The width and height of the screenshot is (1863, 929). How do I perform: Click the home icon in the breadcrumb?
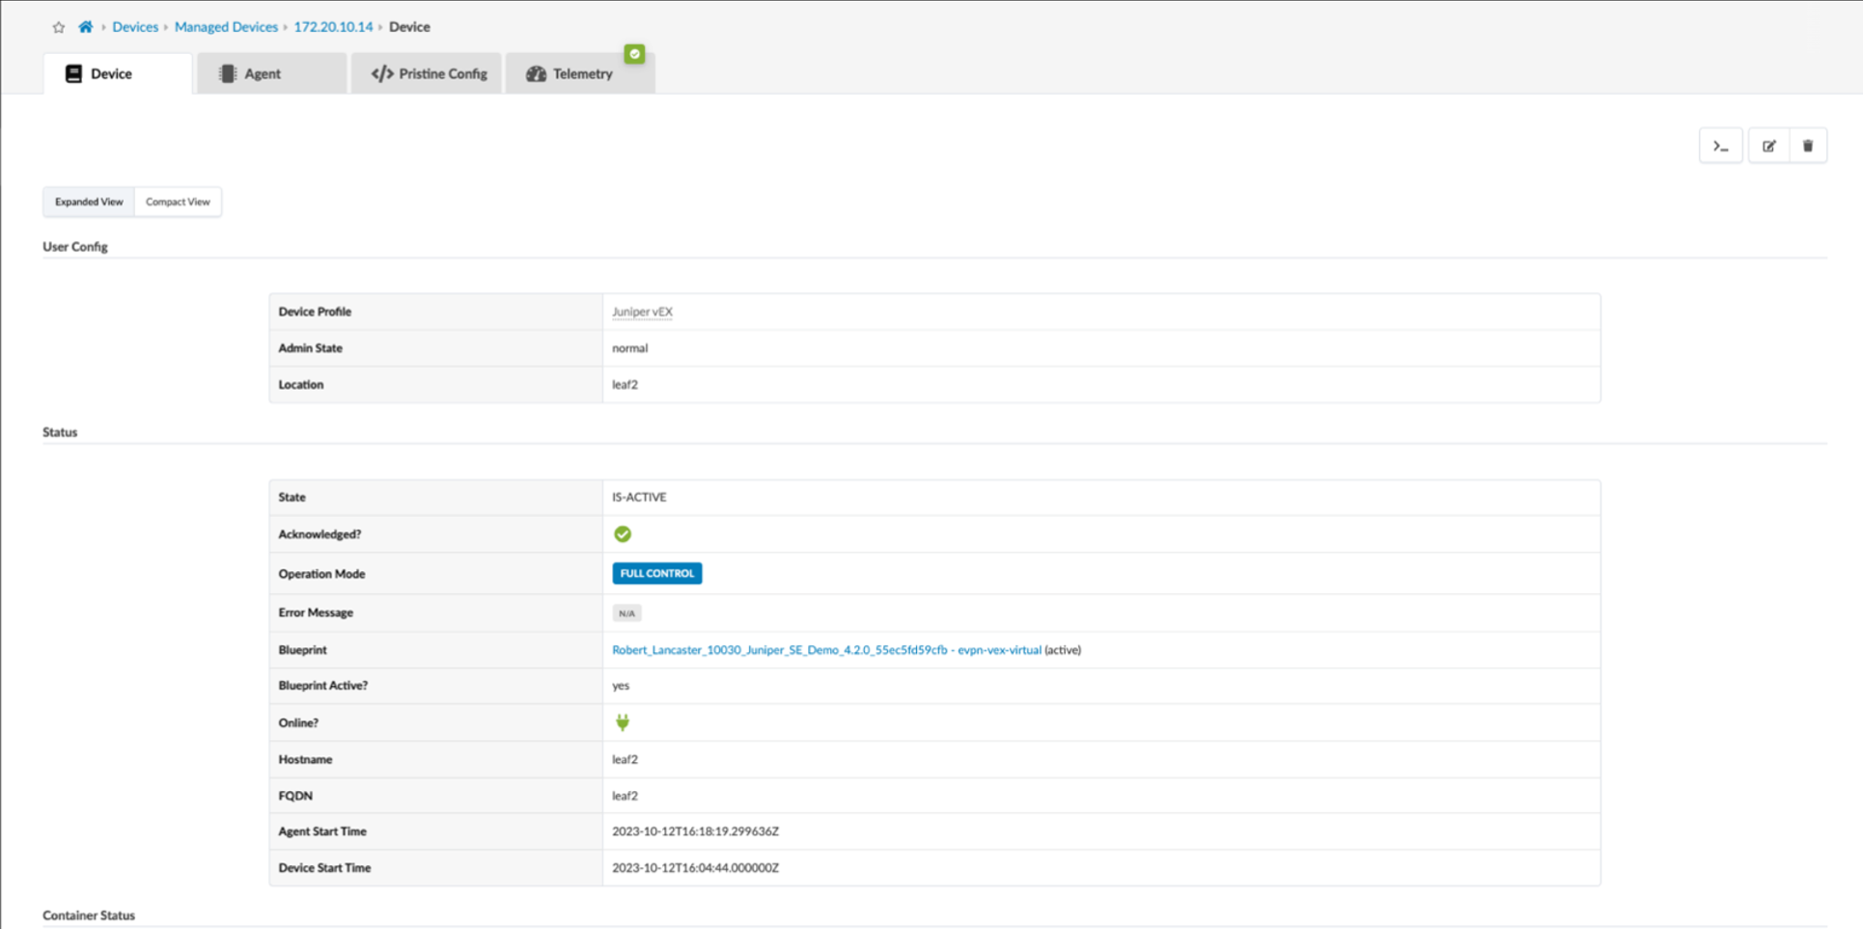click(x=85, y=26)
